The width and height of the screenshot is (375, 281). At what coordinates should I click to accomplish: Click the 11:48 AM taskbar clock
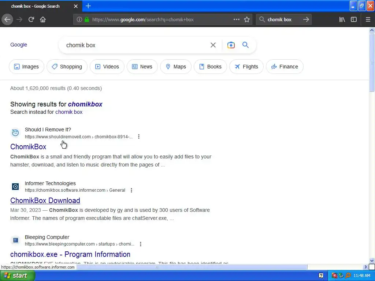[x=361, y=276]
